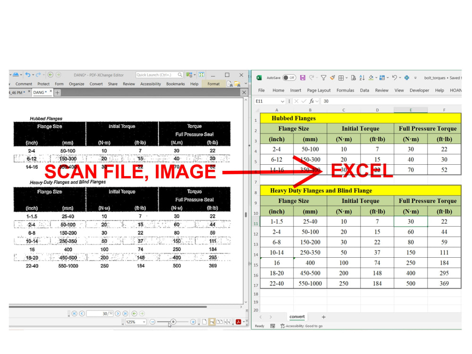Click the scanner icon in PDF-XChange toolbar
The image size is (472, 354).
click(16, 75)
